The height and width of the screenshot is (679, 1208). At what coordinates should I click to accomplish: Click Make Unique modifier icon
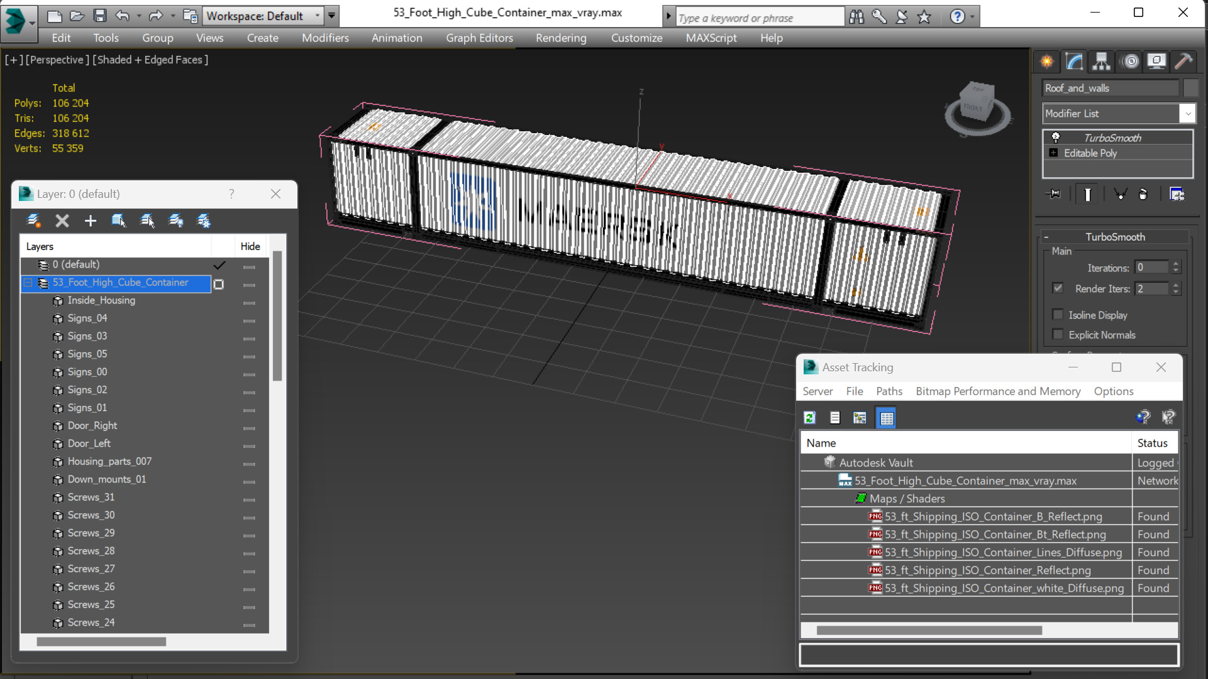click(1120, 194)
